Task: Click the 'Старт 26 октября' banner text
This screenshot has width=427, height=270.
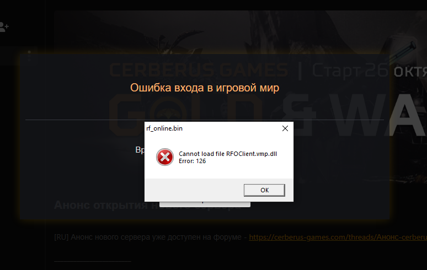Action: [369, 71]
